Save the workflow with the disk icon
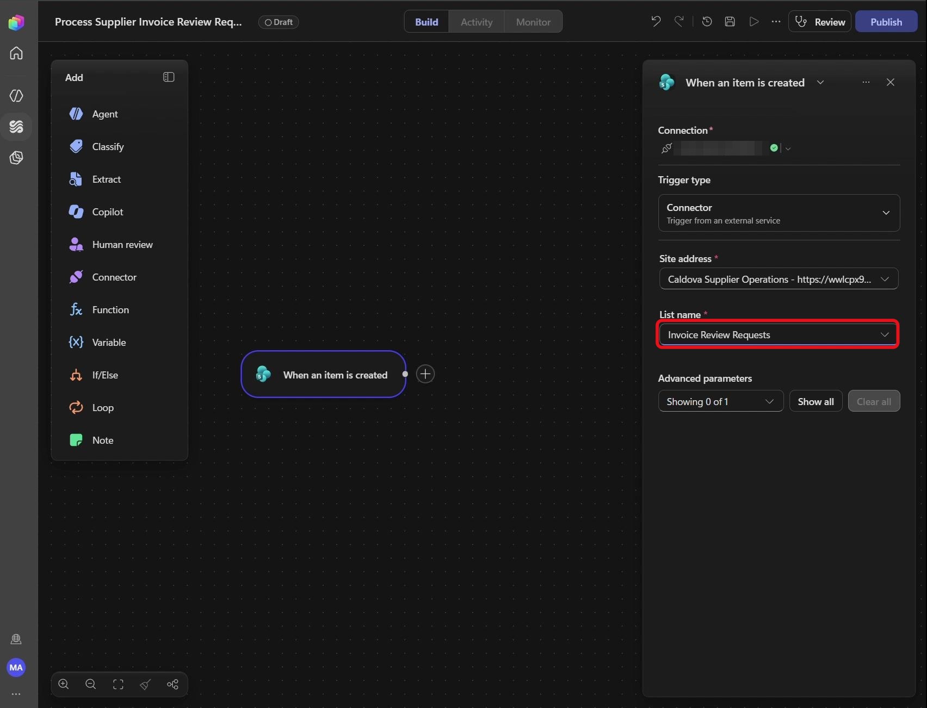 (730, 22)
